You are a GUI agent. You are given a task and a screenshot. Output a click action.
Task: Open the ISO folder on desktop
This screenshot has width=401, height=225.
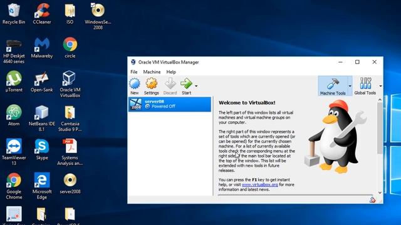click(x=70, y=14)
